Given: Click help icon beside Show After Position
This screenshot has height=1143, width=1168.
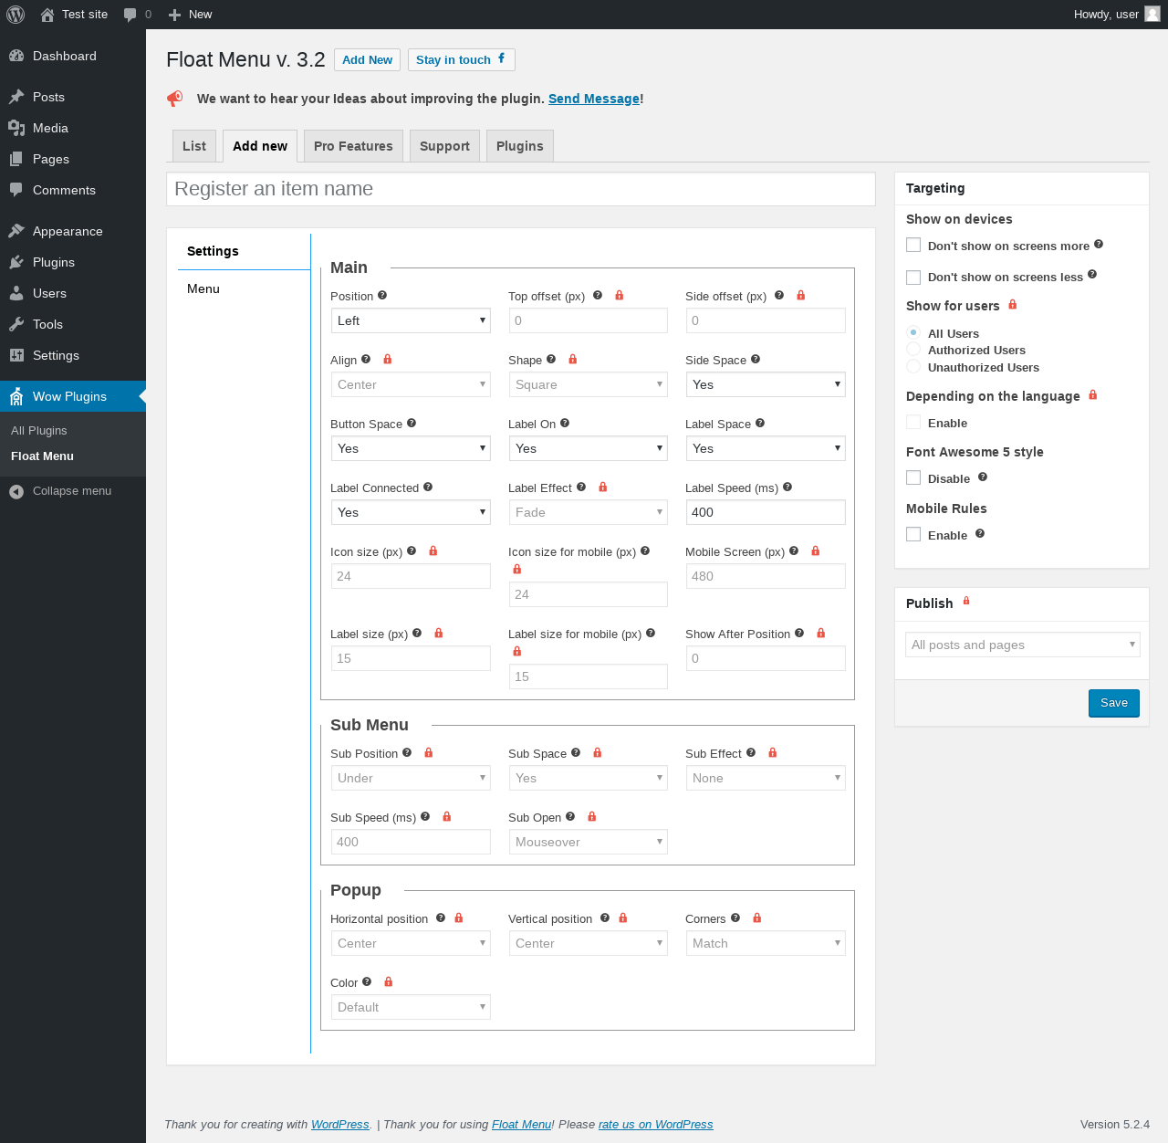Looking at the screenshot, I should tap(799, 633).
